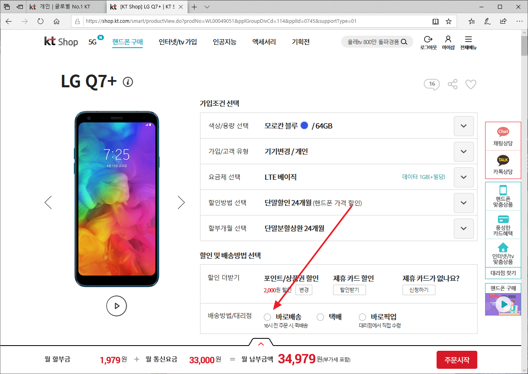This screenshot has height=374, width=528.
Task: Choose 바로픽업 pickup option
Action: 362,317
